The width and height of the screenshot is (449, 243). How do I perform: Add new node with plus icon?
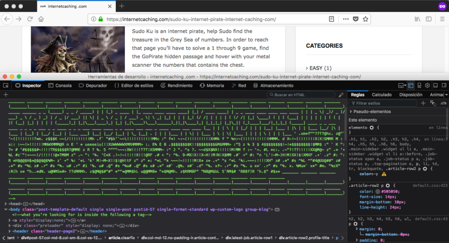pos(6,95)
